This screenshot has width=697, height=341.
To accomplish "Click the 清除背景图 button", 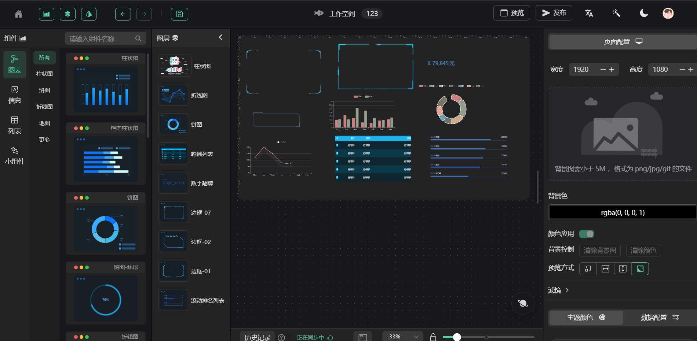I will [x=600, y=250].
